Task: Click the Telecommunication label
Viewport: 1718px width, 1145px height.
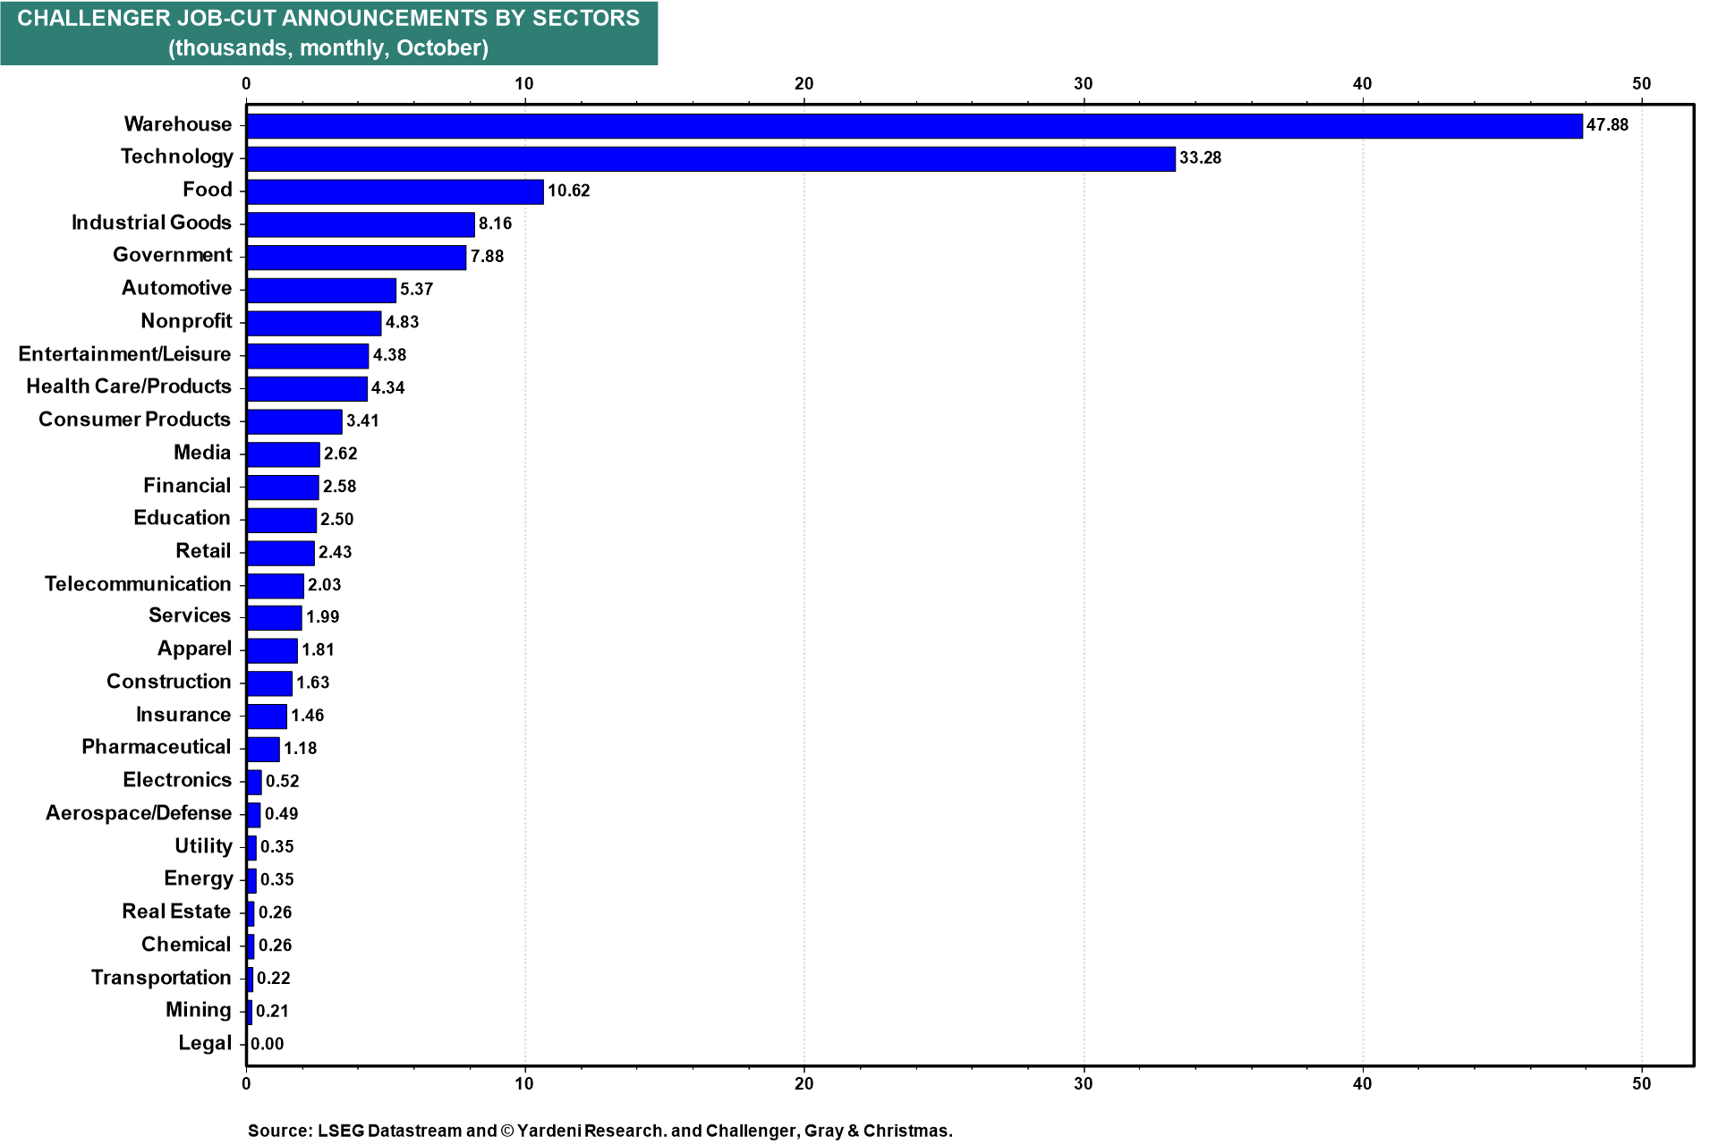Action: [x=138, y=584]
